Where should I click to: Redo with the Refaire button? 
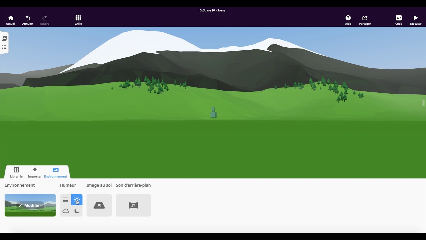point(45,20)
